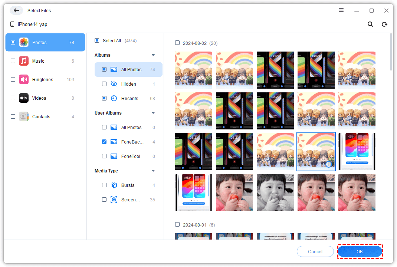Uncheck the FoneBac... album checkbox
The width and height of the screenshot is (397, 267).
tap(104, 142)
